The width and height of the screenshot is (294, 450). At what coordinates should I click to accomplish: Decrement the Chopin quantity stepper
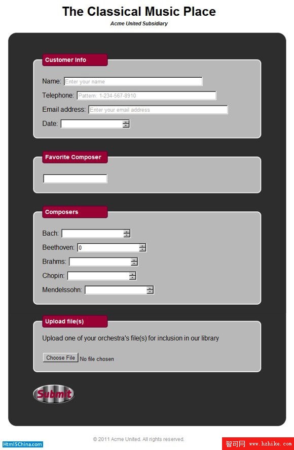133,277
